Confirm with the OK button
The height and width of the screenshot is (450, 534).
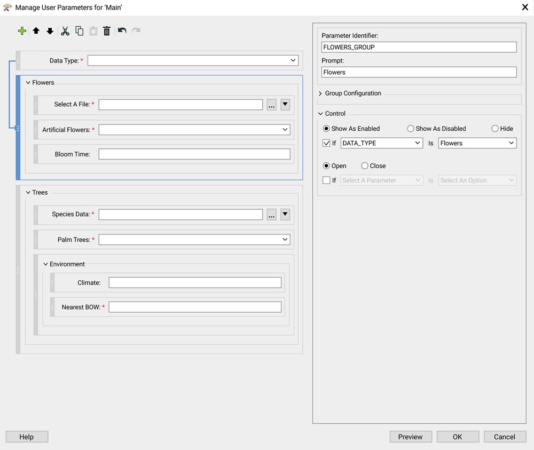pos(458,437)
